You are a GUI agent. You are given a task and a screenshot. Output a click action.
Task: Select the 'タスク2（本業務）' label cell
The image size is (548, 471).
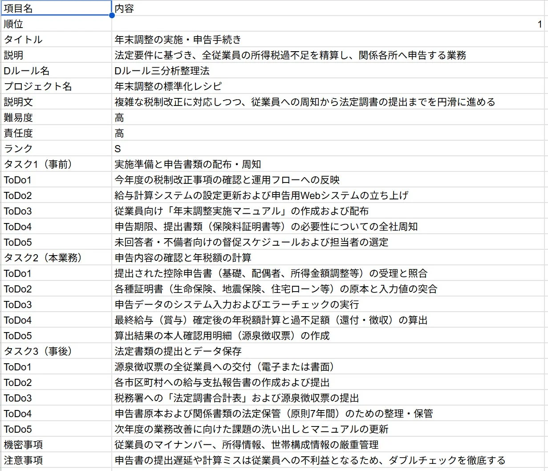(56, 257)
